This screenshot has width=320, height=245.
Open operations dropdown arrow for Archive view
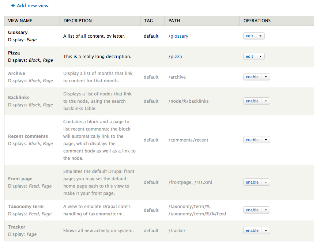coord(266,77)
